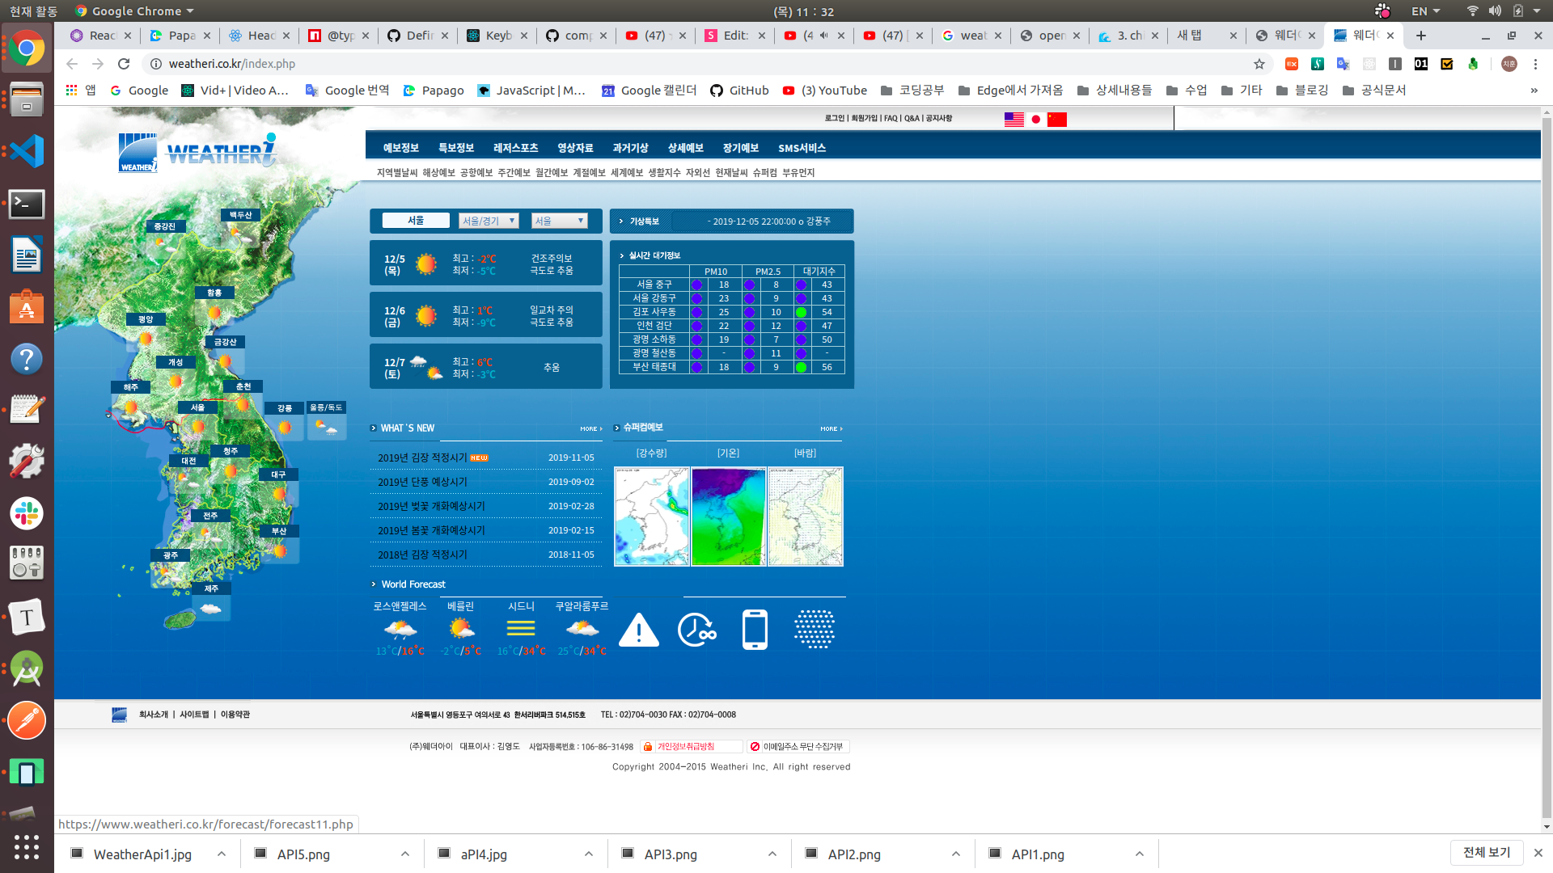Open the 서울/경기 region dropdown

coord(489,221)
